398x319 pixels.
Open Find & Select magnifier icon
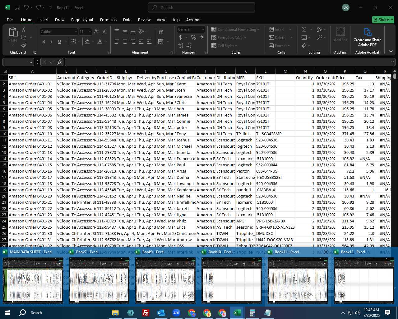[320, 37]
